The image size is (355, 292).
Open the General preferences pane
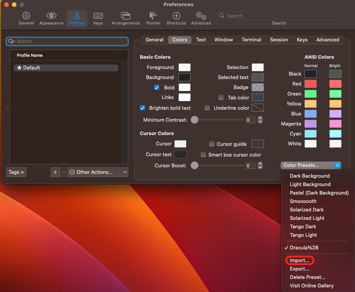point(26,18)
